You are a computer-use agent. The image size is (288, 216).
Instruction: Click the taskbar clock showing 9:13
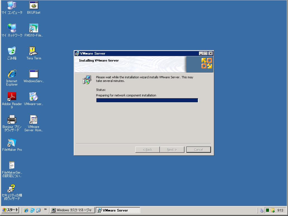pyautogui.click(x=280, y=210)
